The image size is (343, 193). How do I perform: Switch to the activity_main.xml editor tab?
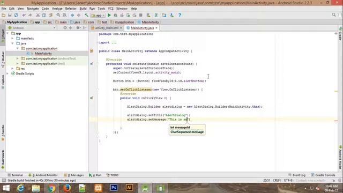(107, 28)
